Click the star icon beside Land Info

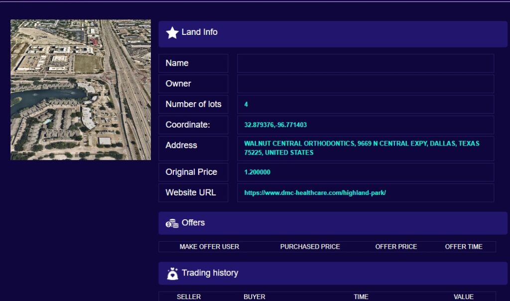coord(172,33)
